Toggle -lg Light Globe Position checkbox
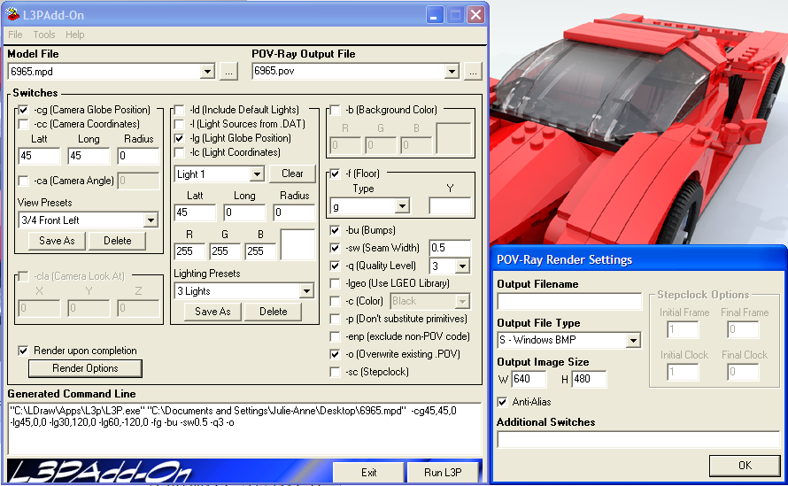Image resolution: width=788 pixels, height=486 pixels. pos(179,138)
